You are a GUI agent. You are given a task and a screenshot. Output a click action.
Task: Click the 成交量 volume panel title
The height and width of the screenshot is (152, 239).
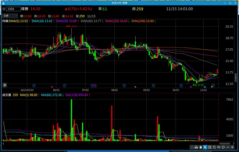6,95
